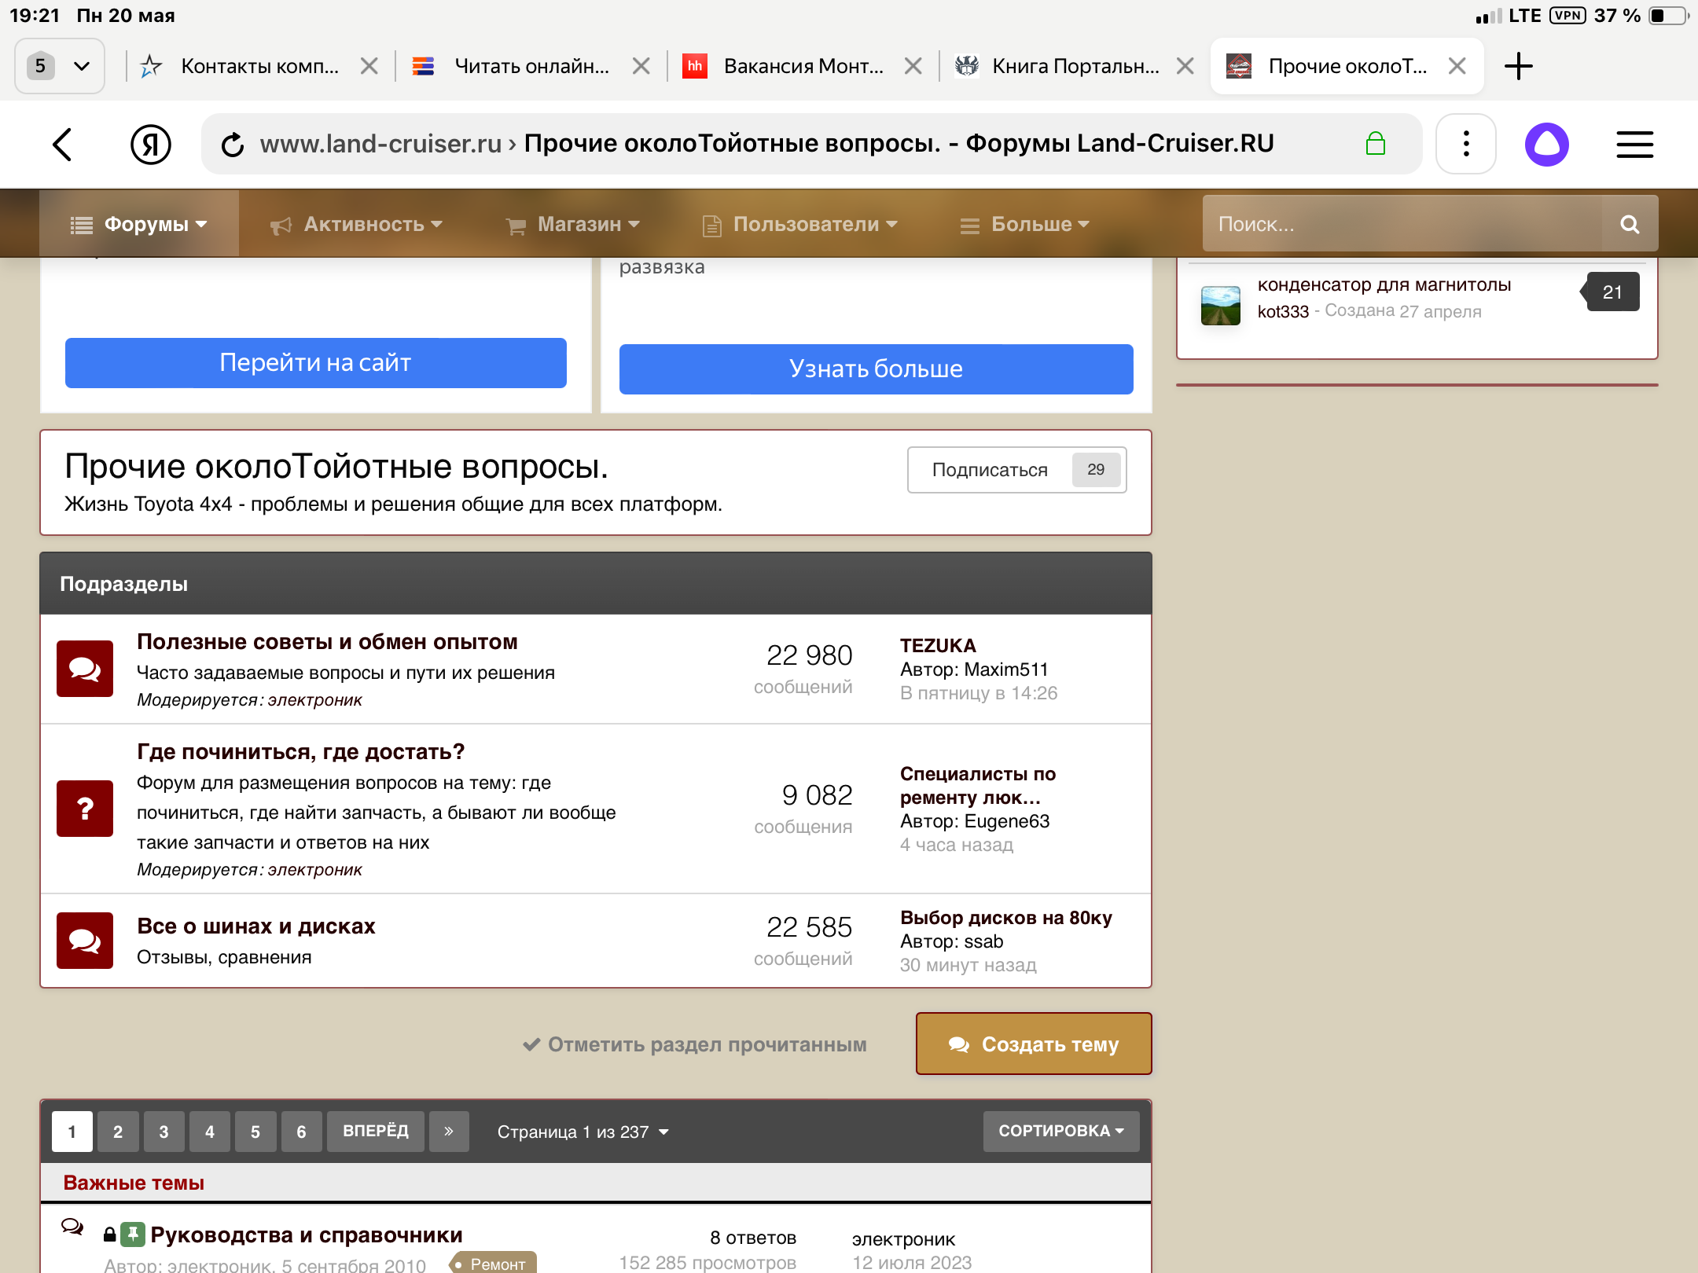The width and height of the screenshot is (1698, 1273).
Task: Click the 'Все о шинах и дисках' chat icon
Action: [x=85, y=940]
